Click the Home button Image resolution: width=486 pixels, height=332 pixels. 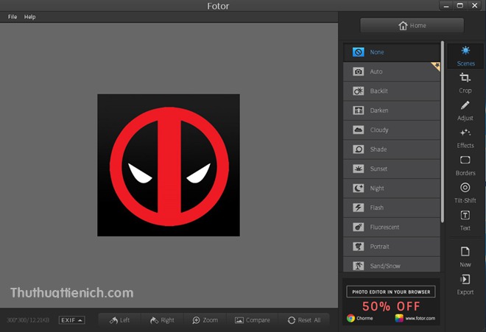point(412,26)
